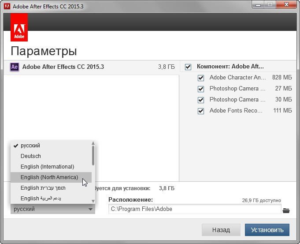Select Deutsch in the language list
Image resolution: width=300 pixels, height=244 pixels.
tap(51, 156)
